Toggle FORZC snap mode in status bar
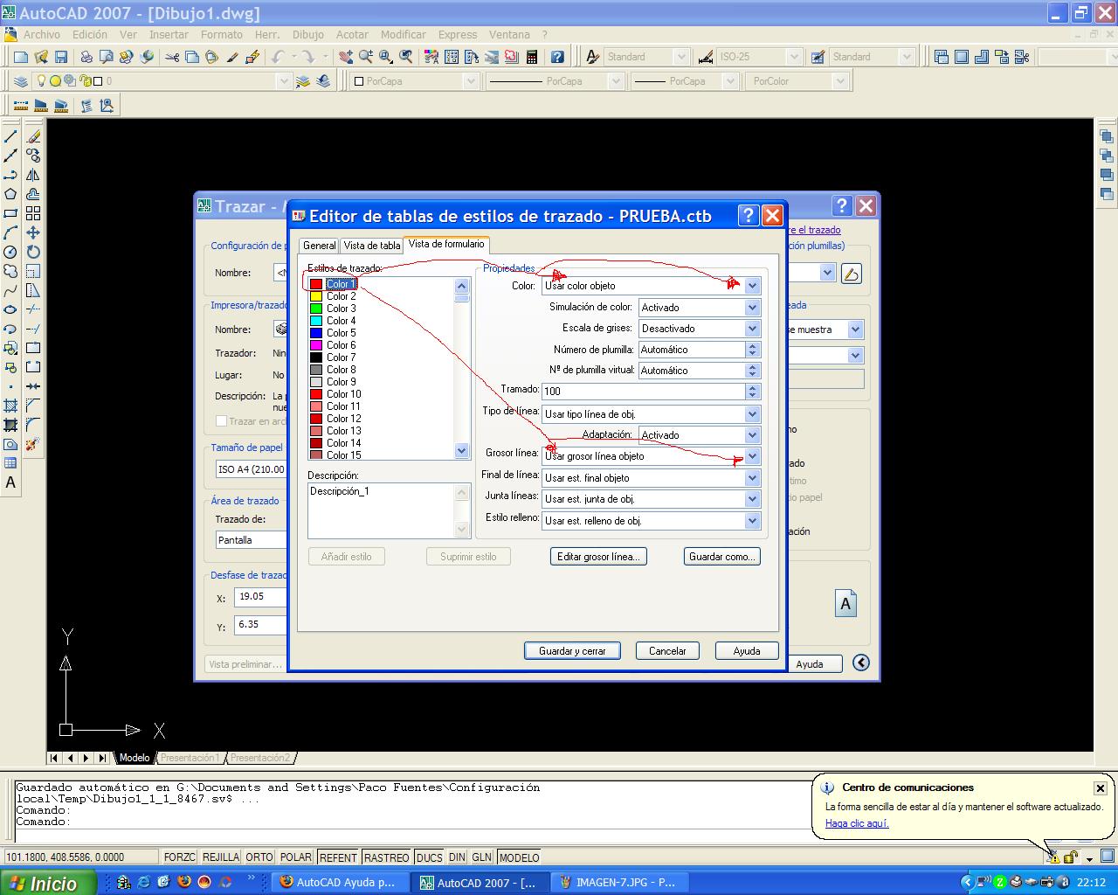 click(179, 857)
